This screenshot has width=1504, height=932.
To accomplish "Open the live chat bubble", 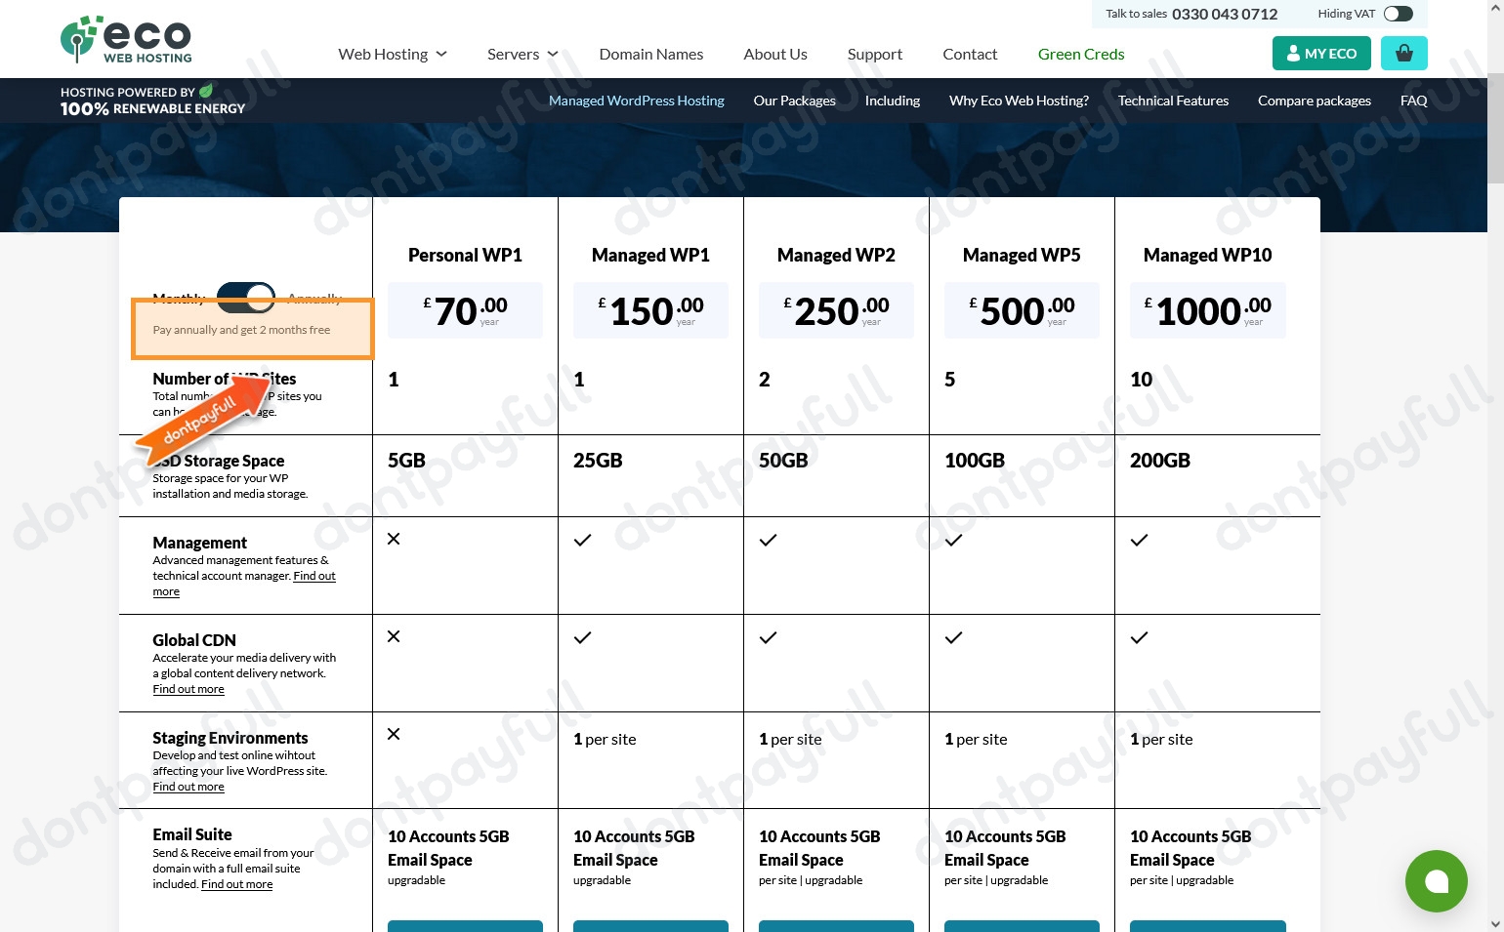I will (x=1436, y=881).
